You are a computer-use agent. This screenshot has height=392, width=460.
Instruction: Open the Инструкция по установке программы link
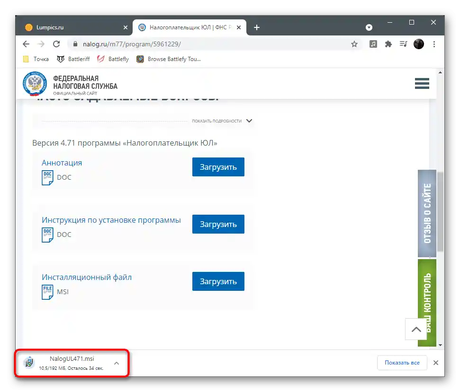pos(111,220)
